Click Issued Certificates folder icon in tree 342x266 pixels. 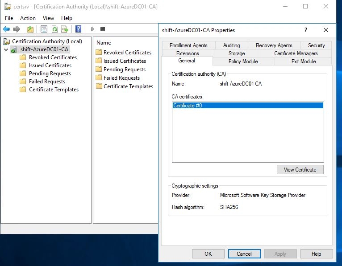[23, 65]
